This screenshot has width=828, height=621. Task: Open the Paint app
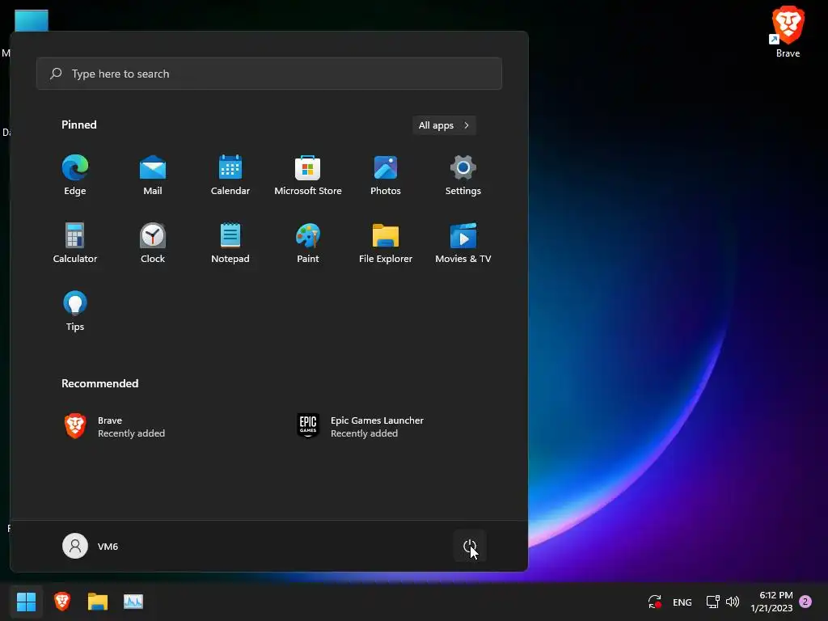pos(308,243)
